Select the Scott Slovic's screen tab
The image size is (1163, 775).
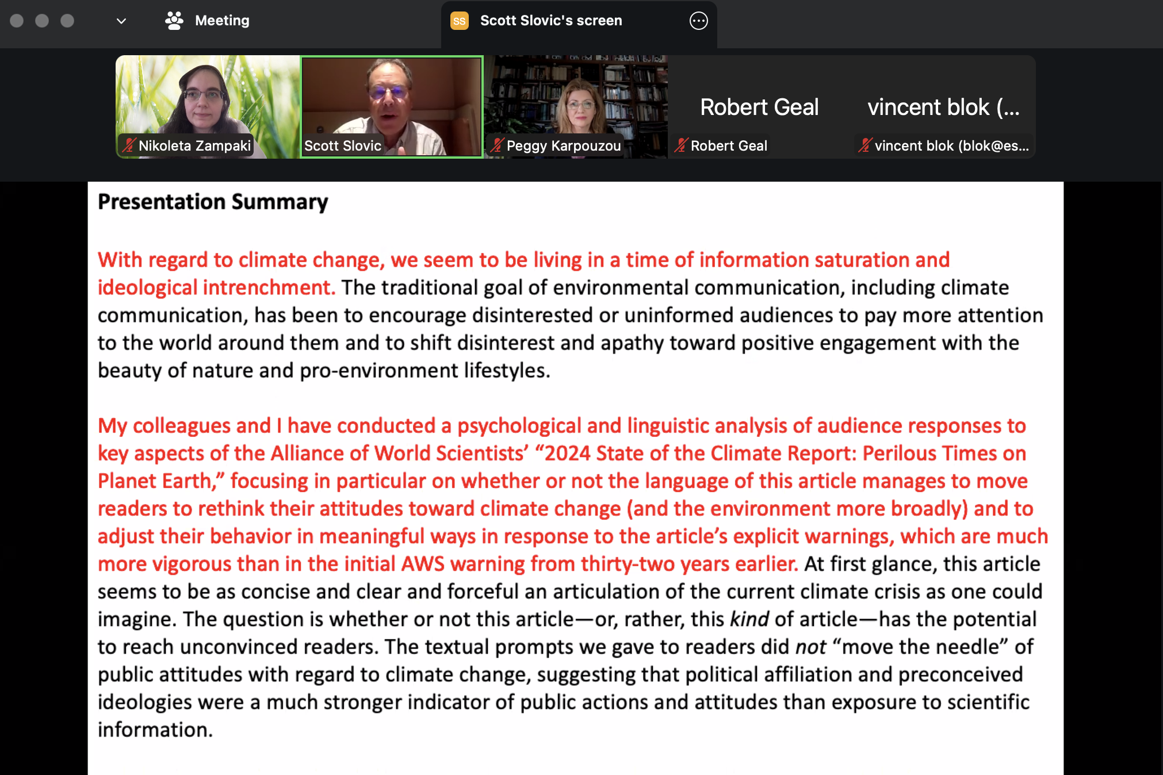click(550, 21)
